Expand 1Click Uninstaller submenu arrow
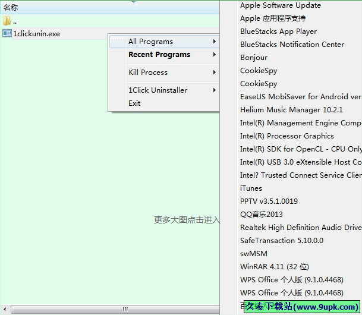362x315 pixels. pos(215,90)
